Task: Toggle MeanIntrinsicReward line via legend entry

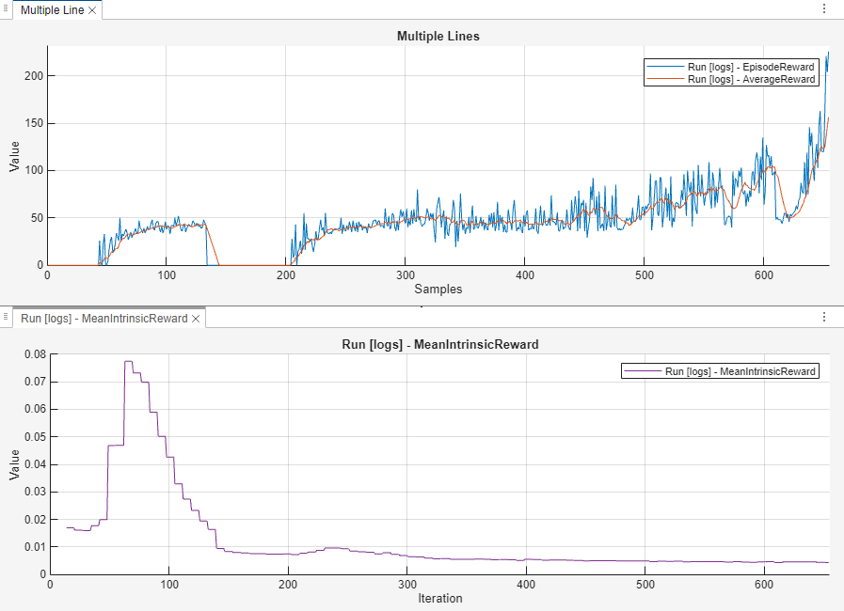Action: (x=740, y=371)
